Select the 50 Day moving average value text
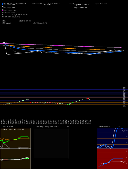128x169 pixels. tap(9, 8)
